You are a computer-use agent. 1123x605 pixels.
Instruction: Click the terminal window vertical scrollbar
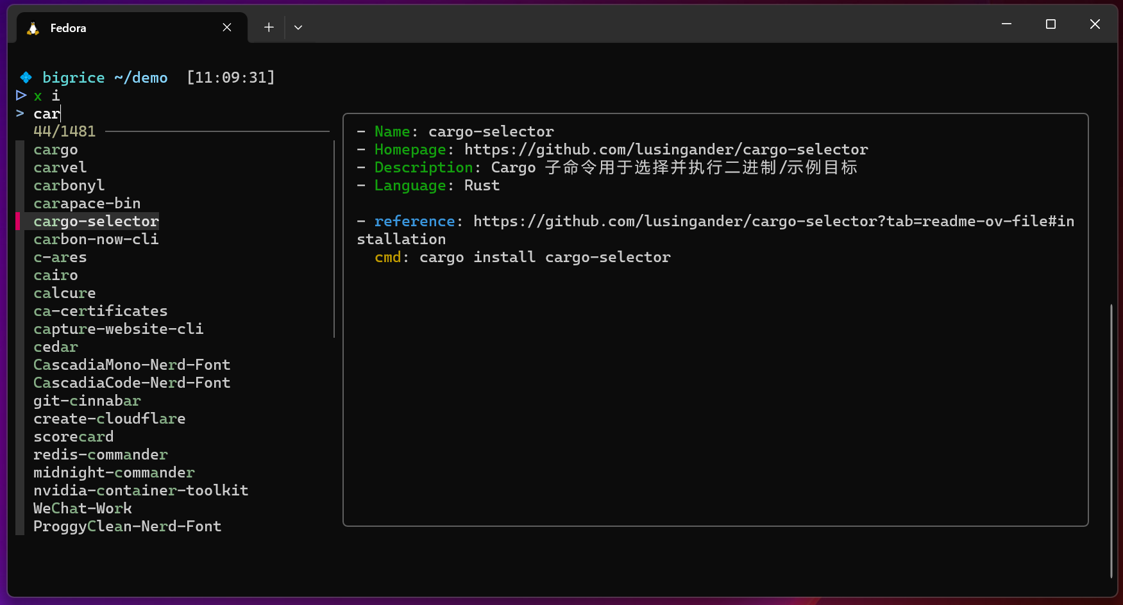pyautogui.click(x=1111, y=442)
